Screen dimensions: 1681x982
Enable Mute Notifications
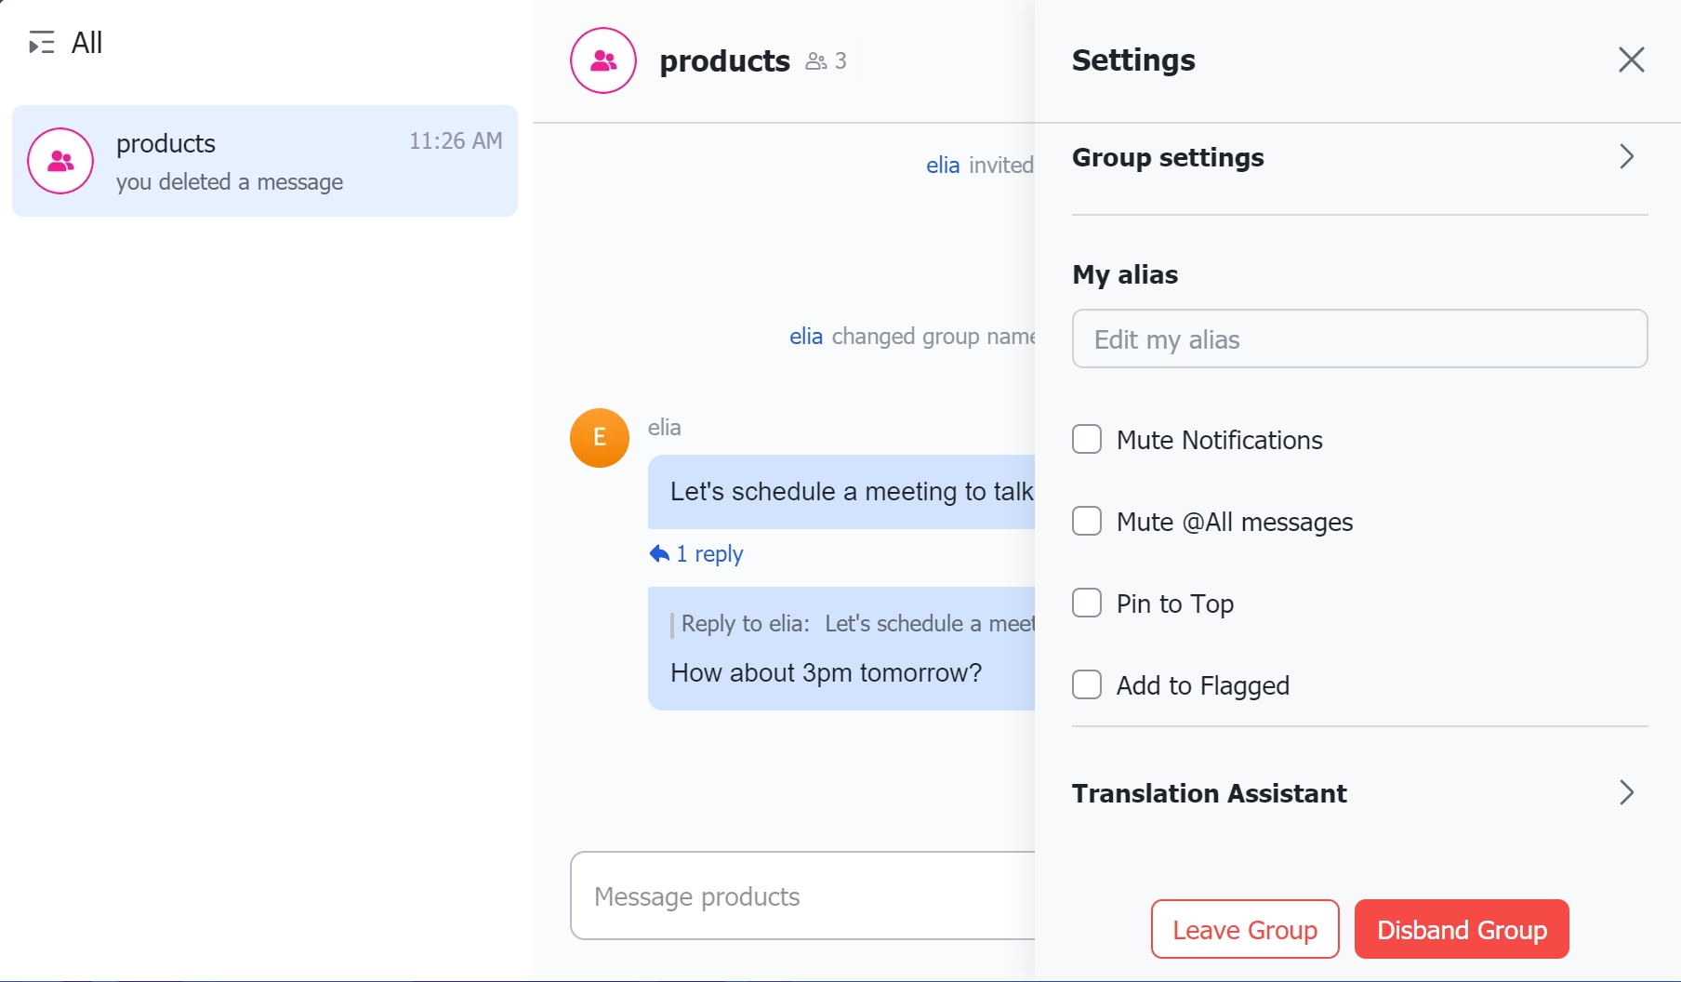1086,439
